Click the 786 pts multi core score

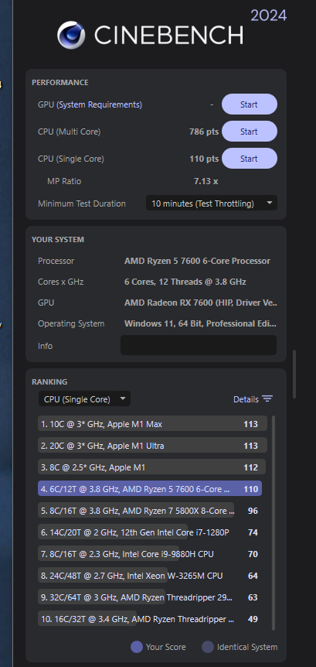tap(204, 132)
